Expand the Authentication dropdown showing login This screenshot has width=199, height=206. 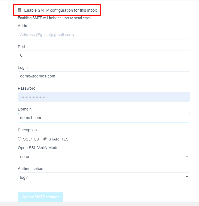pos(104,177)
